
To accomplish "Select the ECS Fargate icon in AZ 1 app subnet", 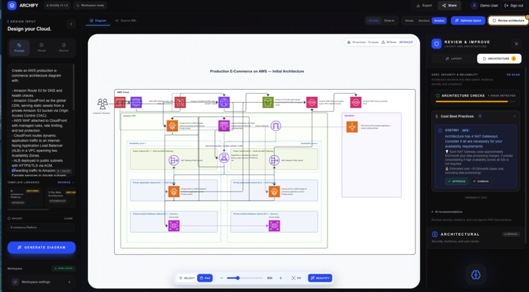I will [174, 191].
